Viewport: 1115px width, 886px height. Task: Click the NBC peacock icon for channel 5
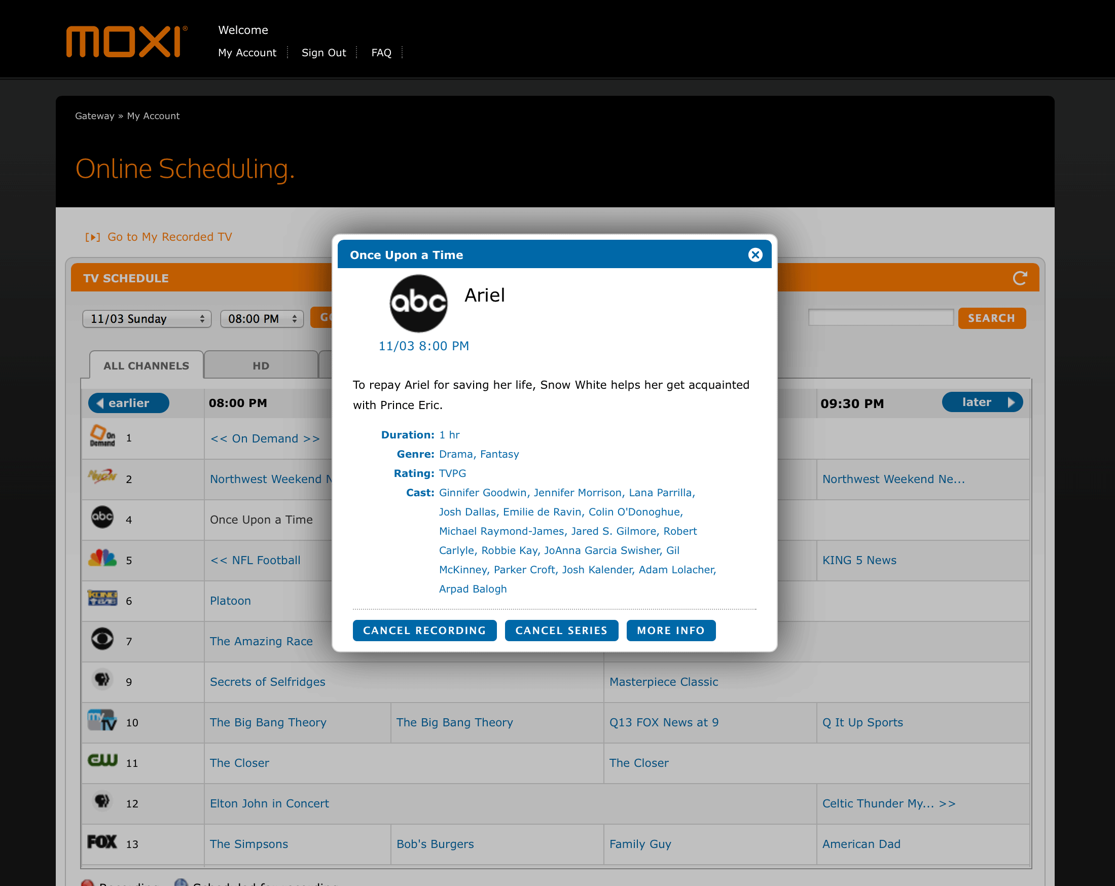(x=102, y=558)
